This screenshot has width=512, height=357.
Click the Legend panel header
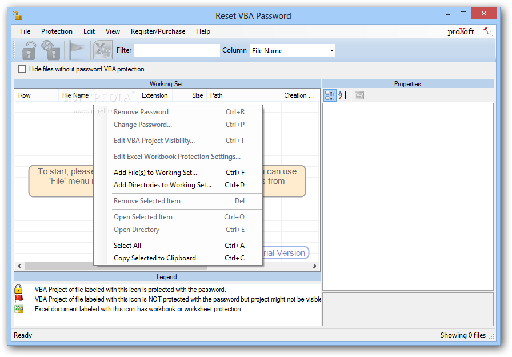click(x=166, y=277)
